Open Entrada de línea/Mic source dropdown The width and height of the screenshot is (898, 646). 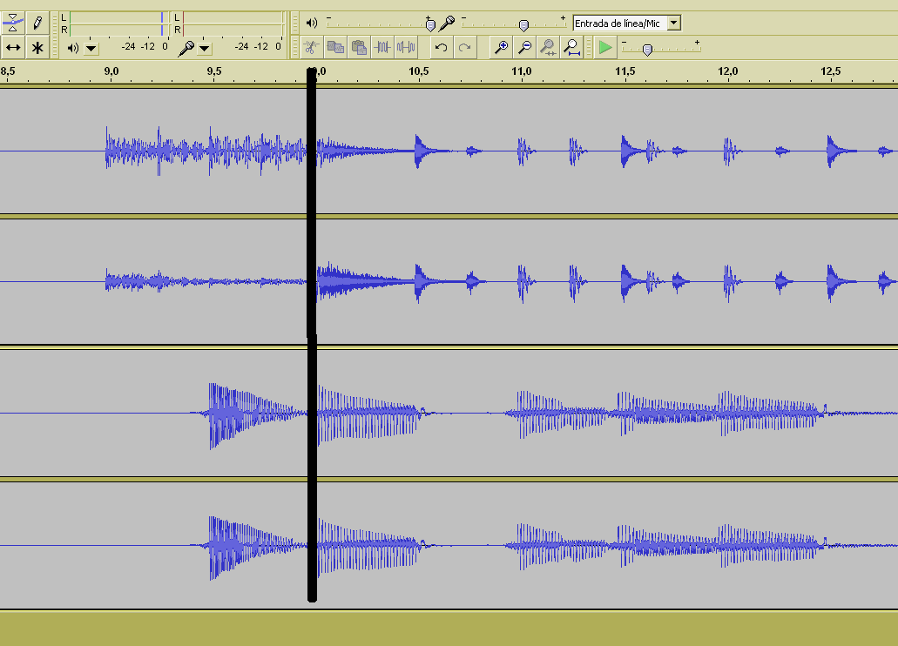click(674, 23)
